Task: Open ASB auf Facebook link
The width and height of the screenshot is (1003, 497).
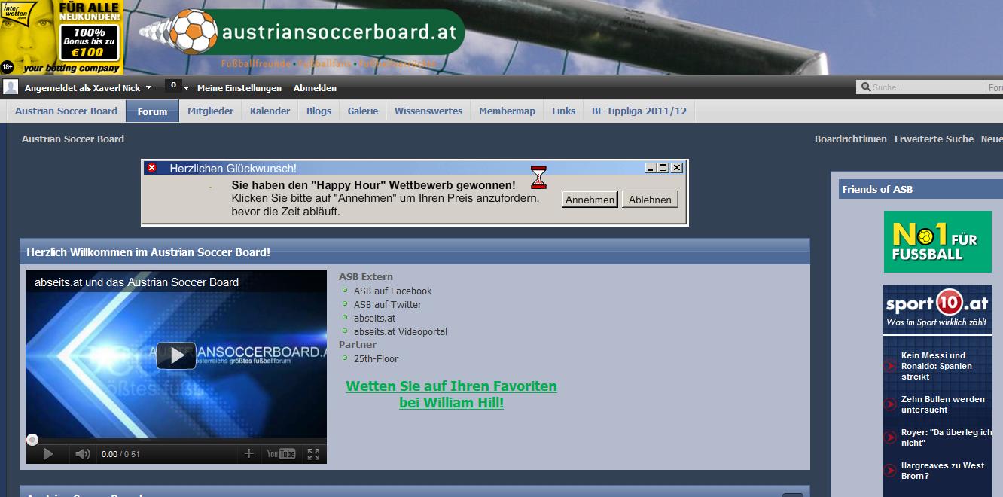Action: coord(392,291)
